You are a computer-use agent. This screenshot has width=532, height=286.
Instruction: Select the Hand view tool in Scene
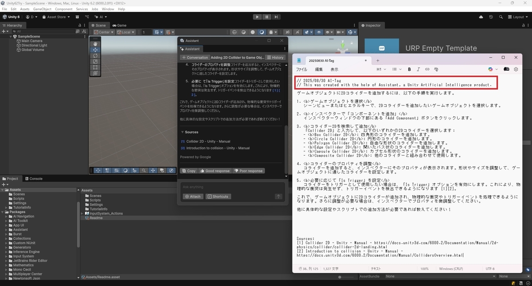[95, 44]
